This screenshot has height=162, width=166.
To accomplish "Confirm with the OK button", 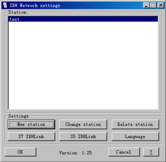I will pos(21,152).
